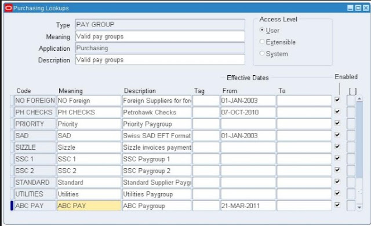371x226 pixels.
Task: Click the Description field in the header
Action: [x=160, y=60]
